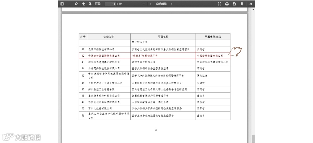Click 重庆市 in row 48

[x=201, y=96]
